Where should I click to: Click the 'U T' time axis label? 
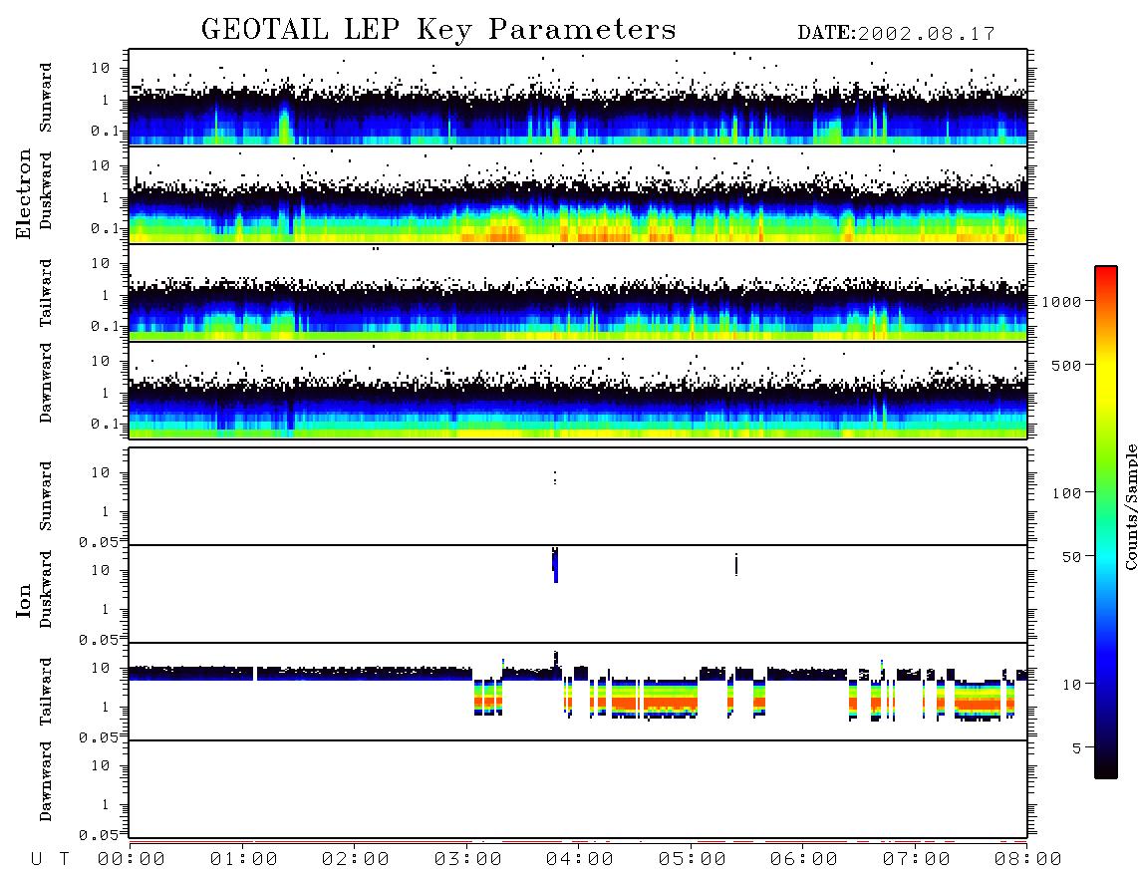(x=50, y=860)
